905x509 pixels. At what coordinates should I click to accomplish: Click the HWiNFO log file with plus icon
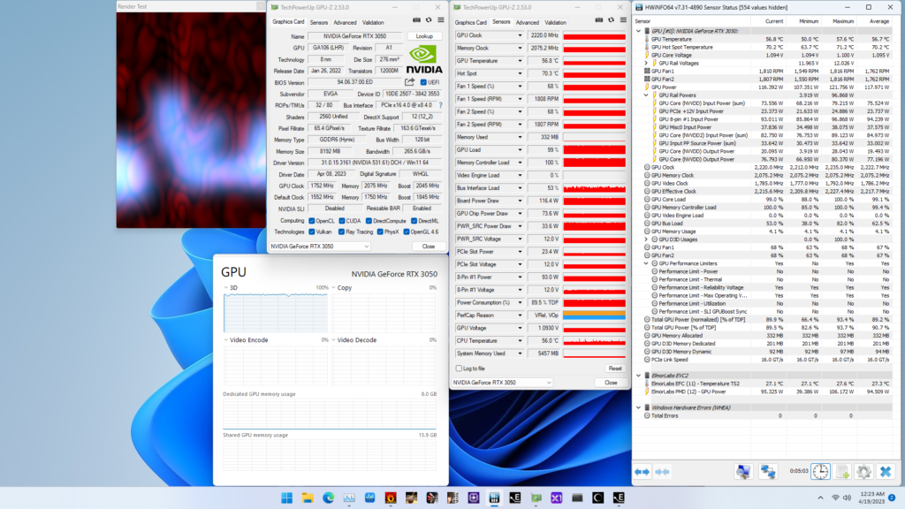pyautogui.click(x=842, y=472)
